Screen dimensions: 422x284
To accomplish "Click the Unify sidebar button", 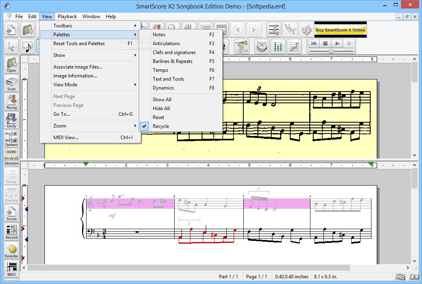I will (11, 120).
